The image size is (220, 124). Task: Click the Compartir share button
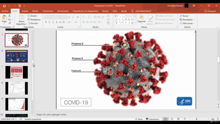[210, 11]
